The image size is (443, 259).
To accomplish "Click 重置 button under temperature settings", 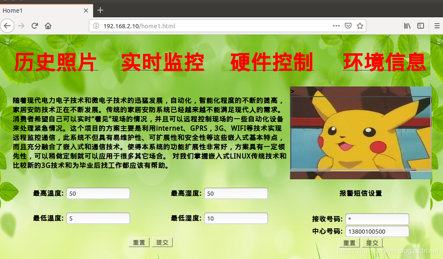I will 139,242.
